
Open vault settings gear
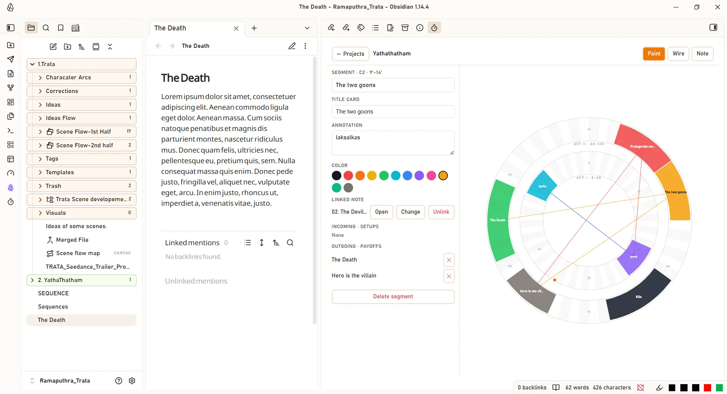point(132,381)
